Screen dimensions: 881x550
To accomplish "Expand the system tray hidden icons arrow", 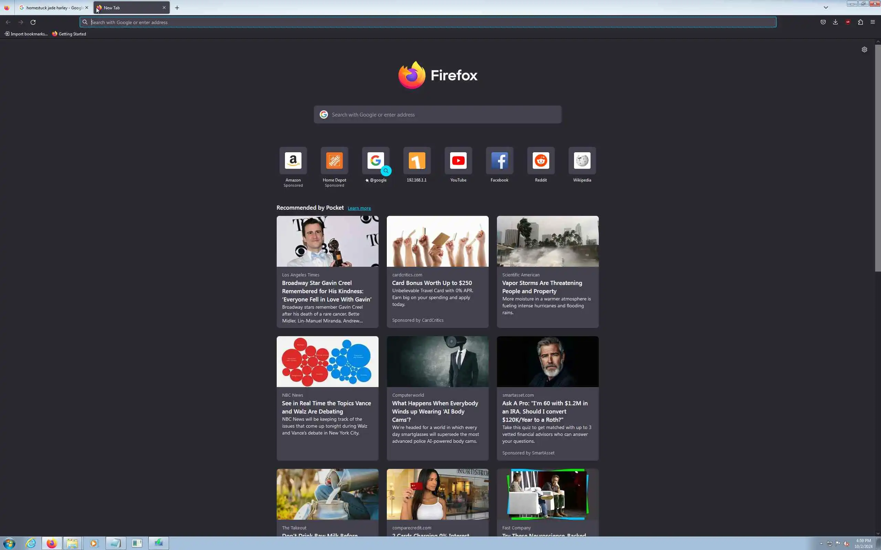I will [x=821, y=543].
